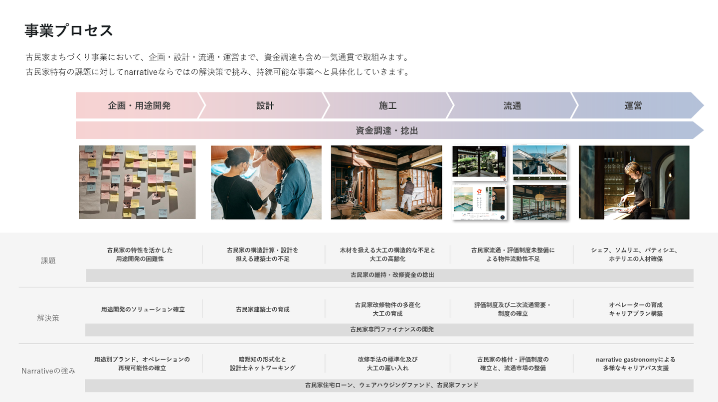Viewport: 718px width, 402px height.
Task: Select 評価制度及び二次流通需要・制度の確立 text
Action: tap(513, 309)
